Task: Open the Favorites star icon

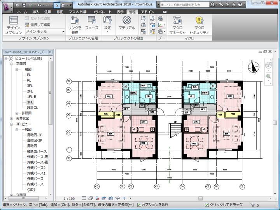Action: coord(234,5)
